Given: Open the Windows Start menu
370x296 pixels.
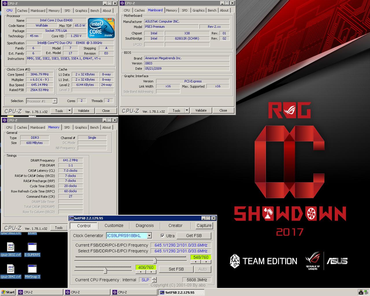Looking at the screenshot, I should coord(8,292).
